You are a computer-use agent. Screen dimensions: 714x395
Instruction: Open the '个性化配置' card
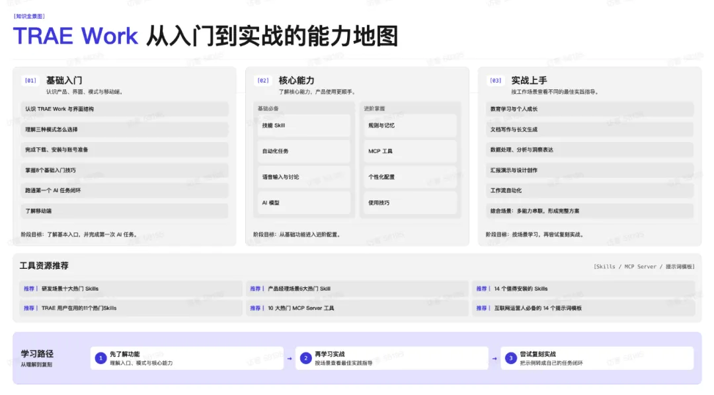pos(410,177)
